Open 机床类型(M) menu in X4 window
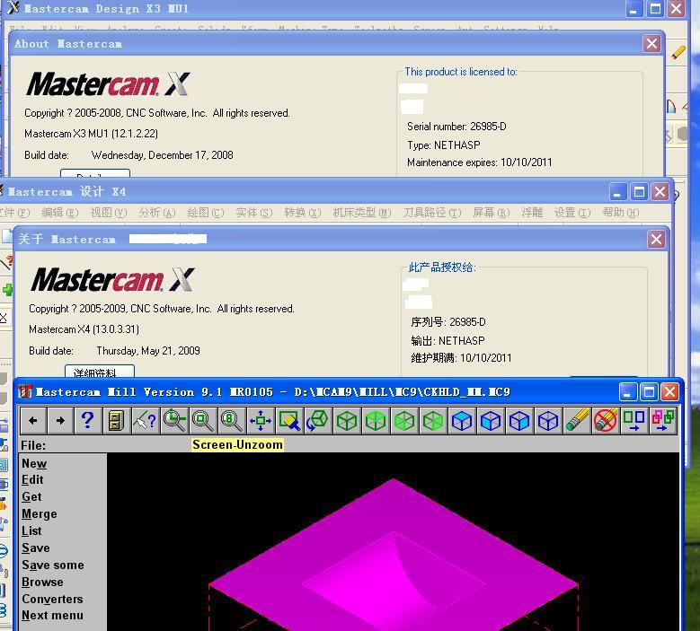Image resolution: width=700 pixels, height=631 pixels. 362,213
